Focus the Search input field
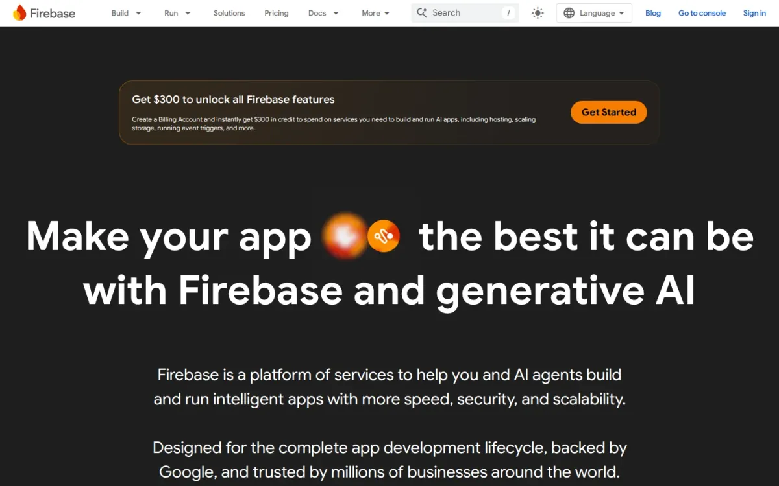 click(x=465, y=13)
